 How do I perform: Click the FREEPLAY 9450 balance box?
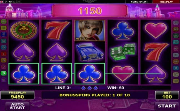(17, 95)
